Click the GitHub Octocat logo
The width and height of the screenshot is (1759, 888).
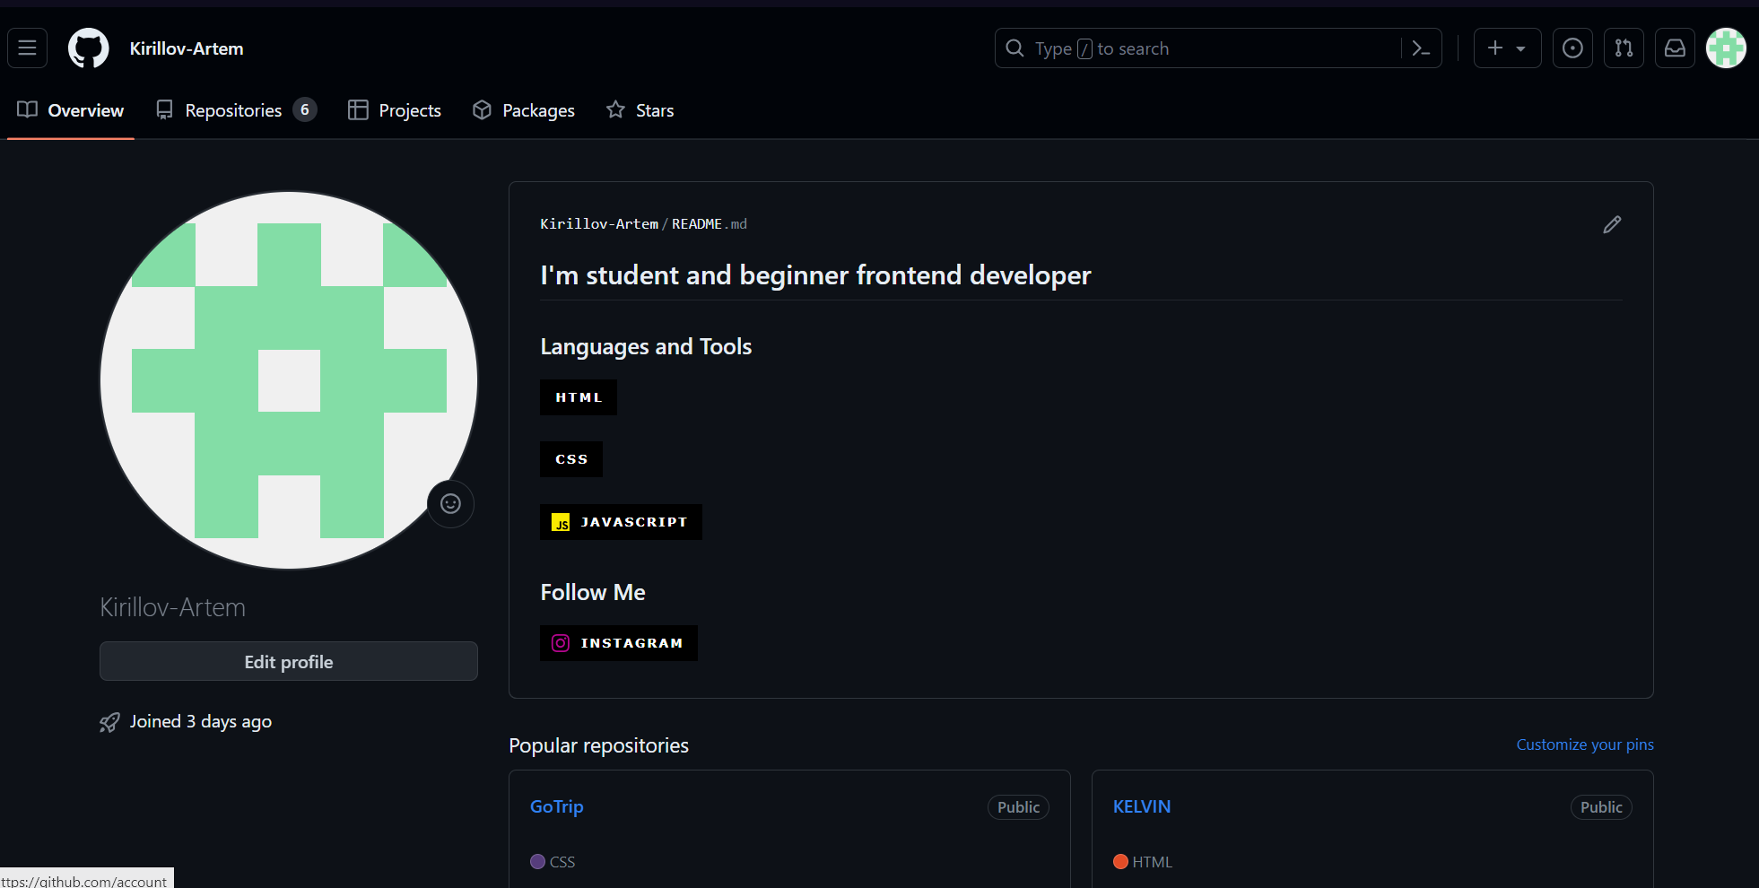pos(88,48)
